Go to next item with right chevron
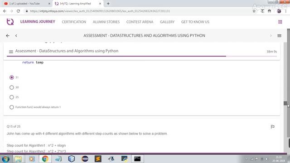 [x=271, y=36]
